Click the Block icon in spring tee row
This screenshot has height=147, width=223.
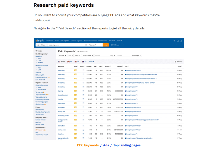(x=83, y=111)
